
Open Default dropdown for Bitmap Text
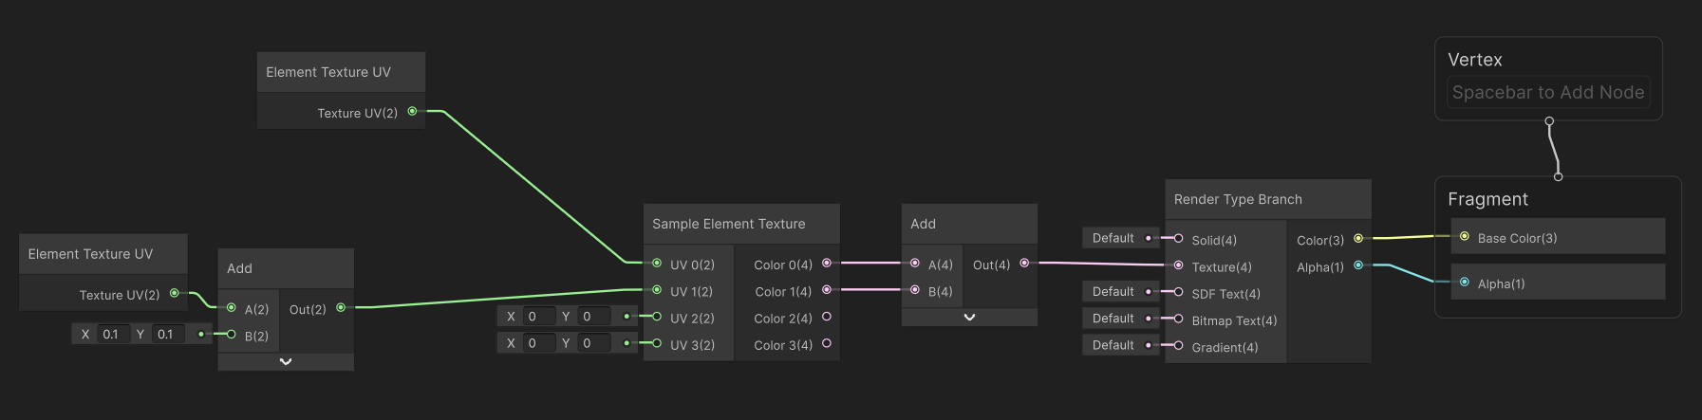click(x=1113, y=319)
